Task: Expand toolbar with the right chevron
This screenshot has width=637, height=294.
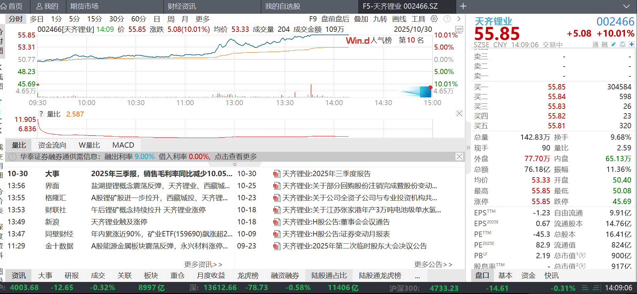Action: pos(459,19)
